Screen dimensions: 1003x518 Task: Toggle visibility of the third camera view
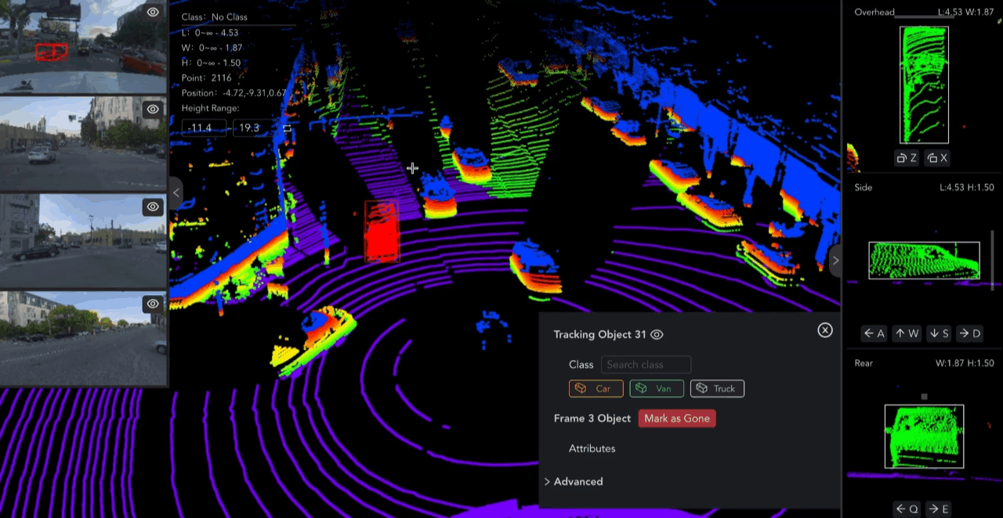[153, 207]
